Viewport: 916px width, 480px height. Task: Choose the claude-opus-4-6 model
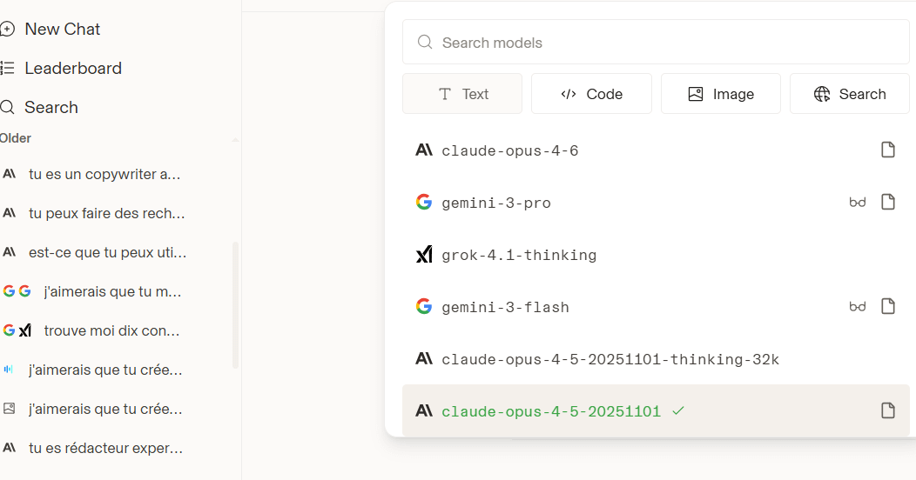coord(656,150)
